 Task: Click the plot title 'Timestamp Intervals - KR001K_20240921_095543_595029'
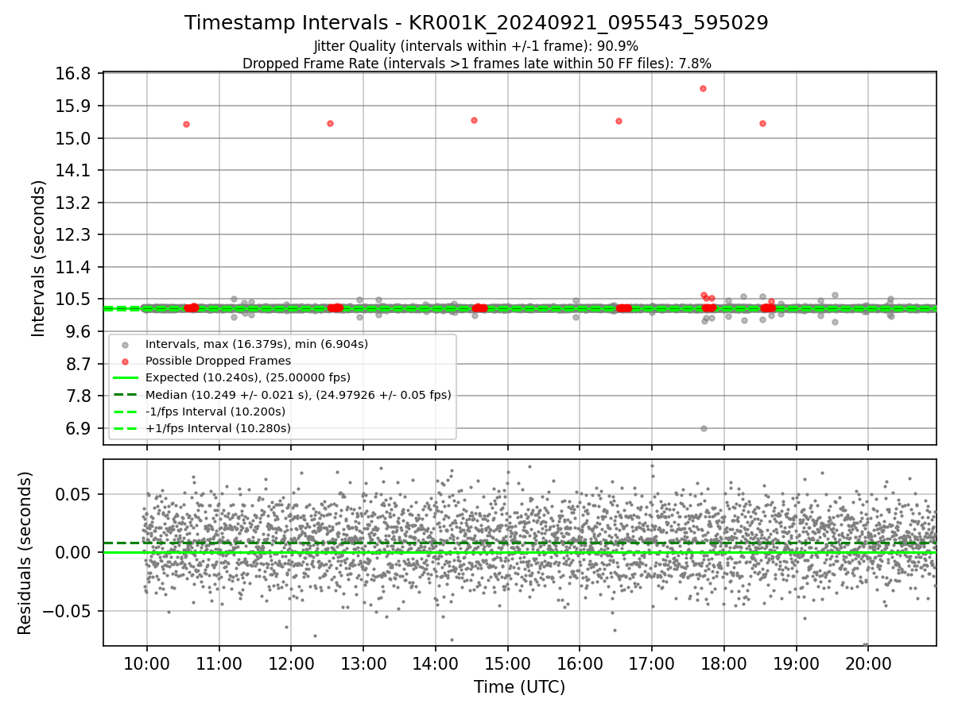coord(476,23)
